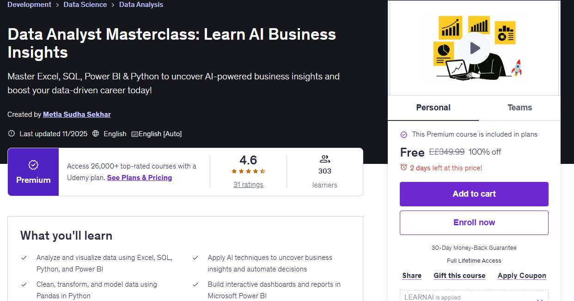
Task: Play the course preview video
Action: click(x=475, y=48)
